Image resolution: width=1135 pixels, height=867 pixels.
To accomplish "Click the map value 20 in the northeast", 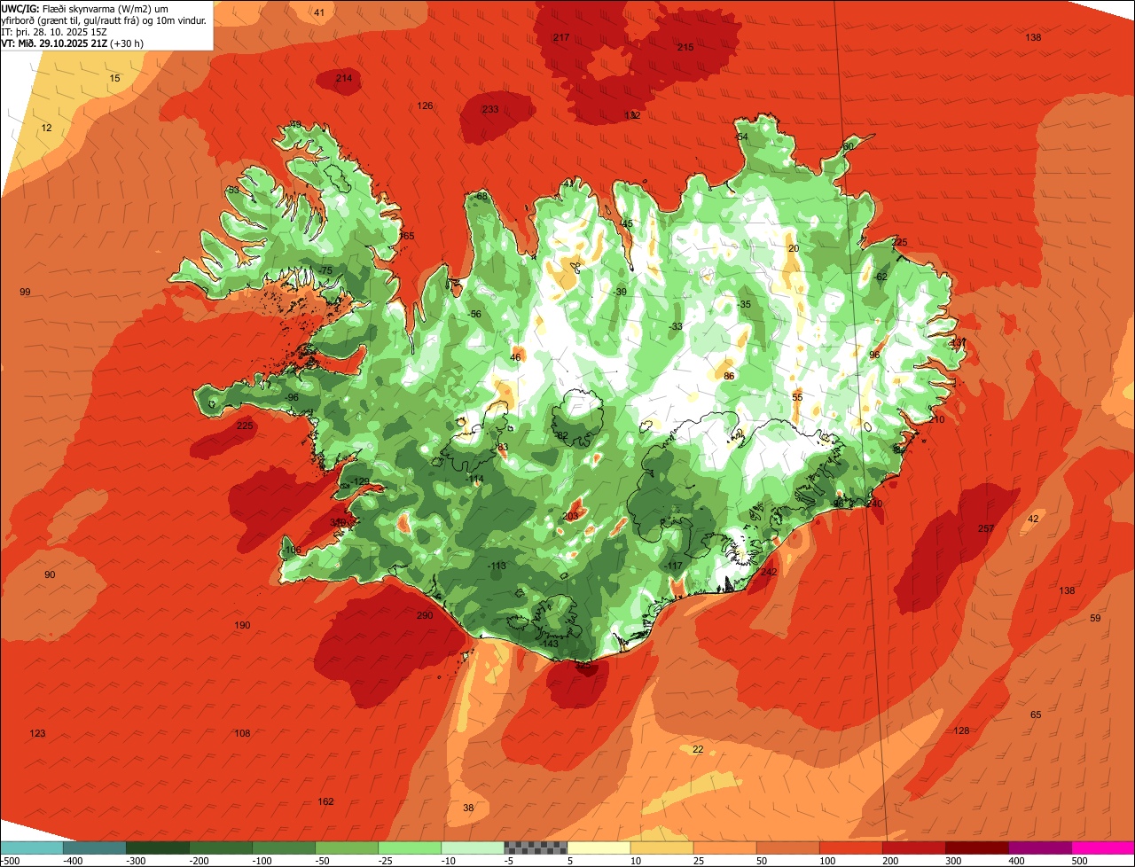I will pyautogui.click(x=794, y=248).
